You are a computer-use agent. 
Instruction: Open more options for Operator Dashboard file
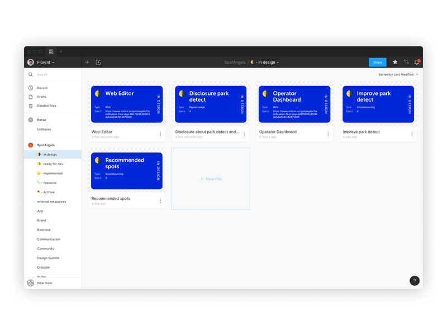click(x=328, y=134)
